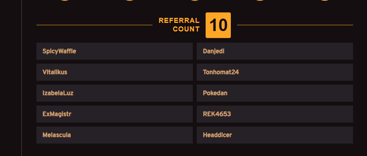Click the orange divider line right of badge
This screenshot has height=156, width=367.
point(295,25)
